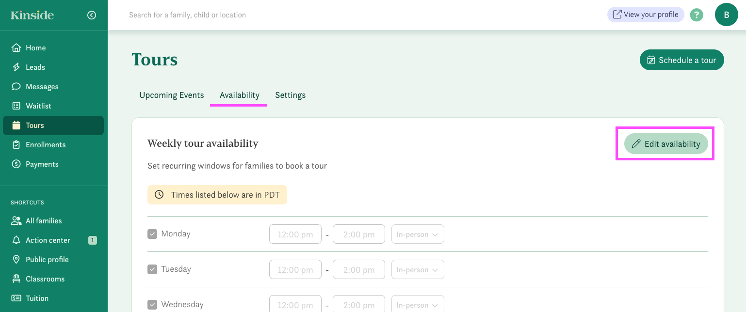
Task: Collapse the sidebar with the arrow icon
Action: [x=92, y=15]
